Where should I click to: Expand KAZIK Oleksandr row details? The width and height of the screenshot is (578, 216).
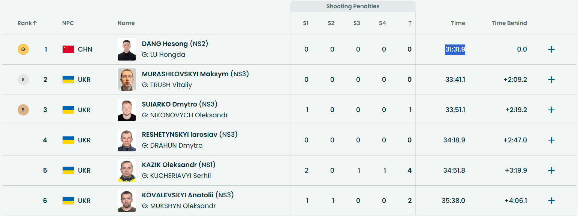click(551, 170)
